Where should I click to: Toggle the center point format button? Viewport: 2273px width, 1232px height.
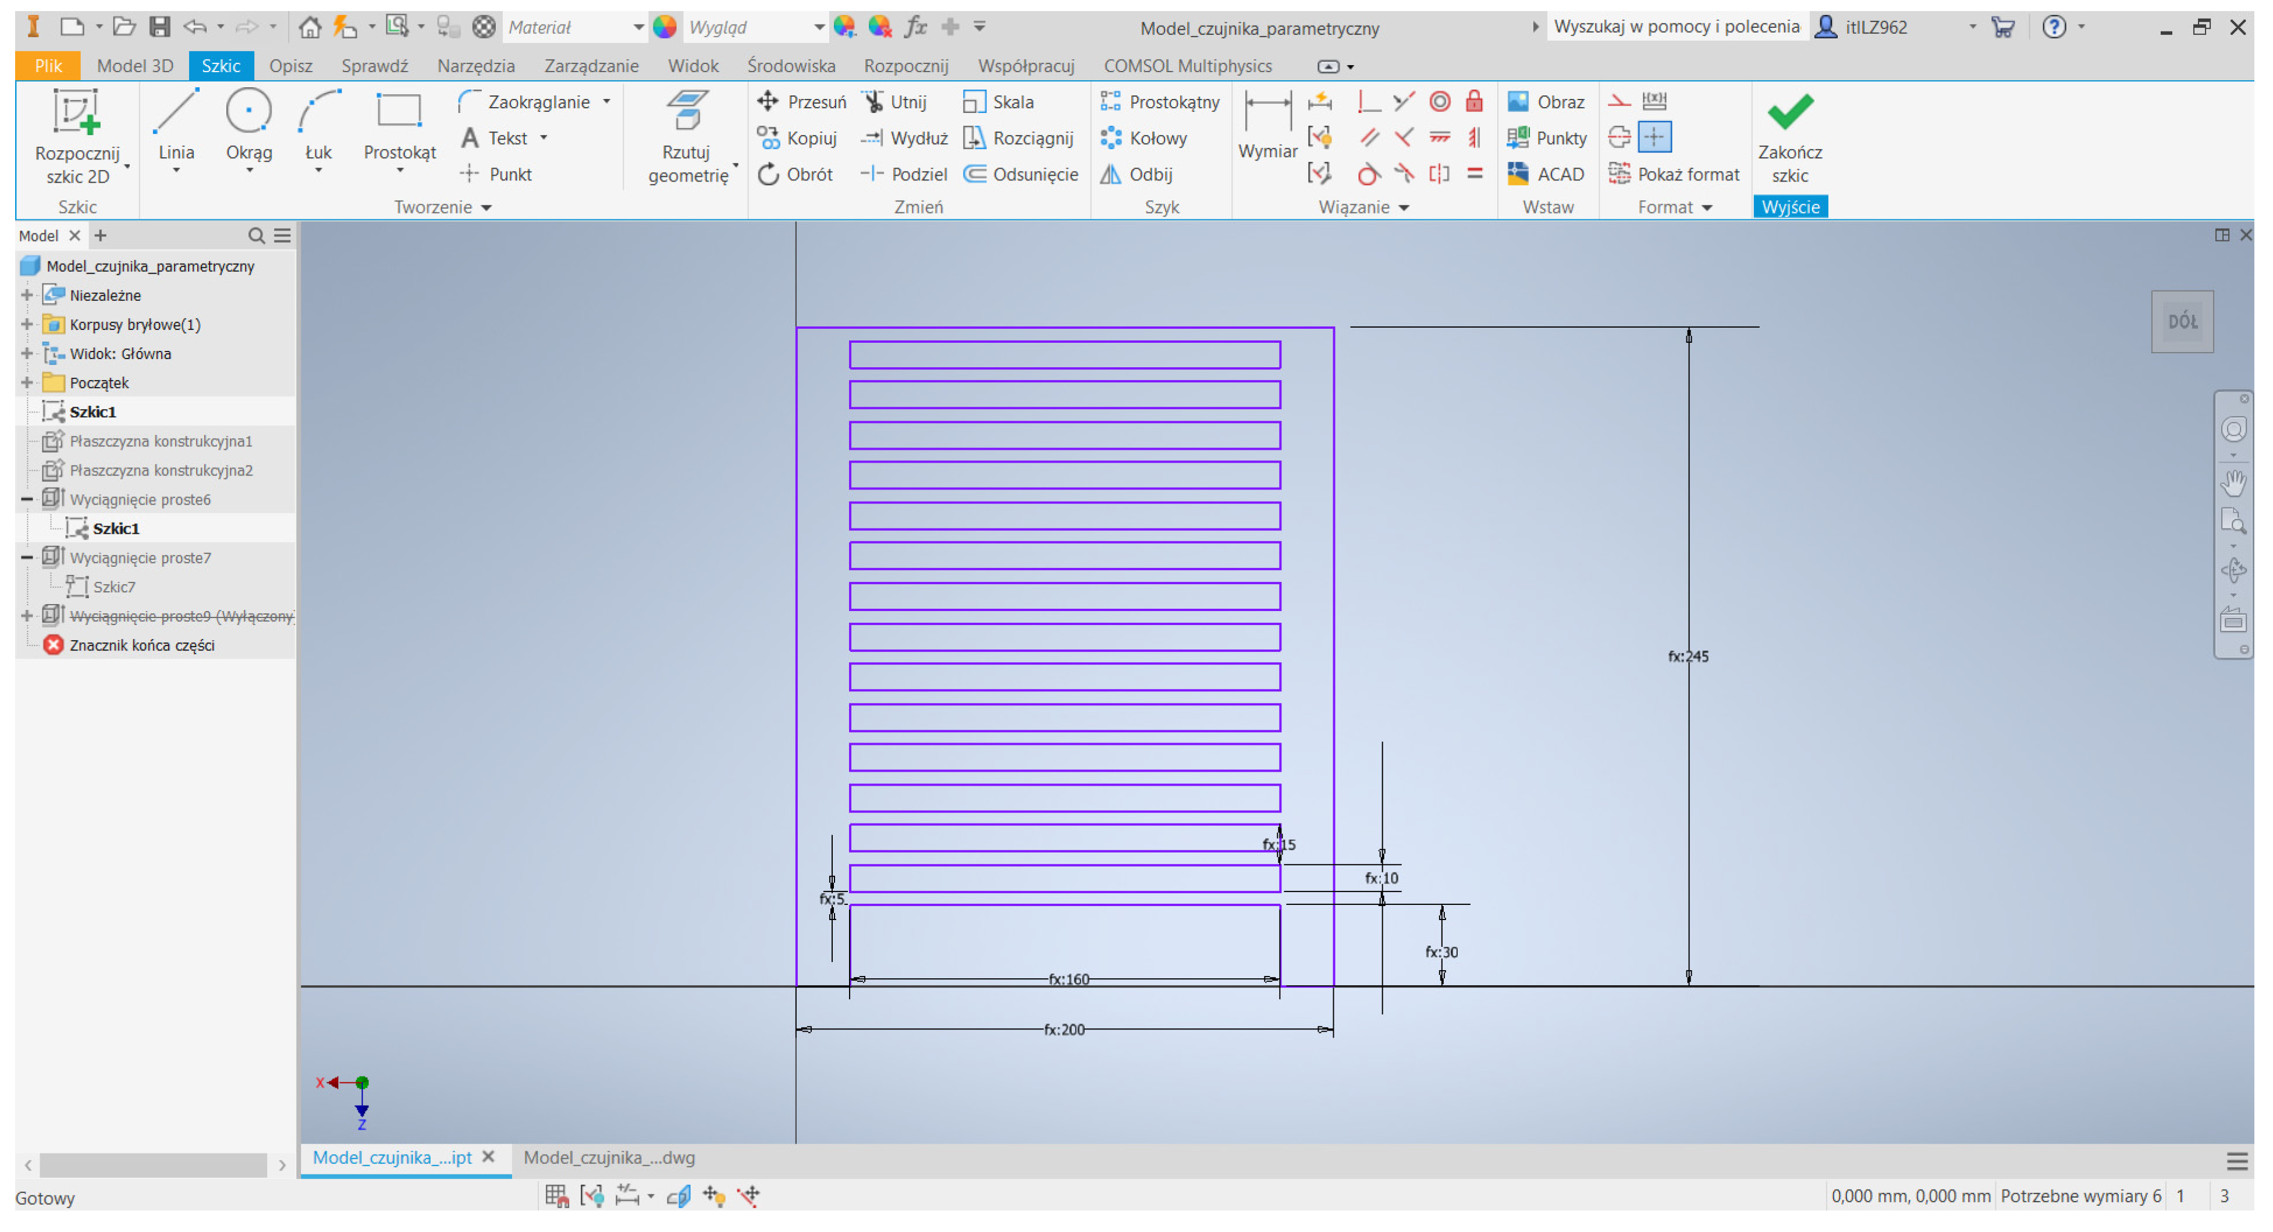[1654, 137]
